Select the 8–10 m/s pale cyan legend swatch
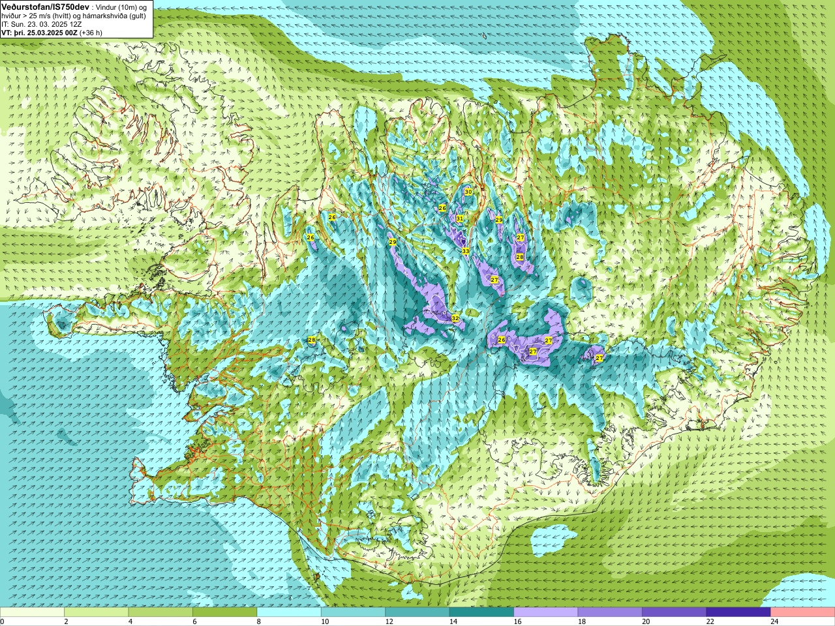Image resolution: width=835 pixels, height=626 pixels. click(289, 612)
